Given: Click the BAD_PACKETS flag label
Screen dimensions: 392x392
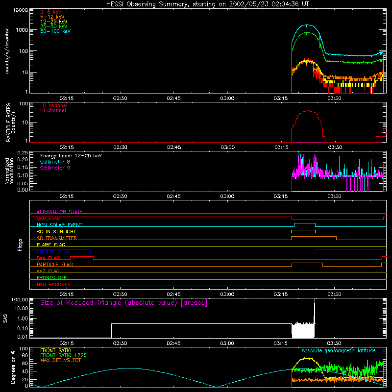Looking at the screenshot, I should coord(53,284).
